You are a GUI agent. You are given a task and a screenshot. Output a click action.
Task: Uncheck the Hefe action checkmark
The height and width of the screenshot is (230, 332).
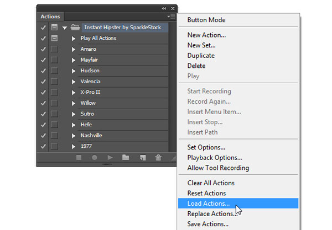pyautogui.click(x=43, y=125)
